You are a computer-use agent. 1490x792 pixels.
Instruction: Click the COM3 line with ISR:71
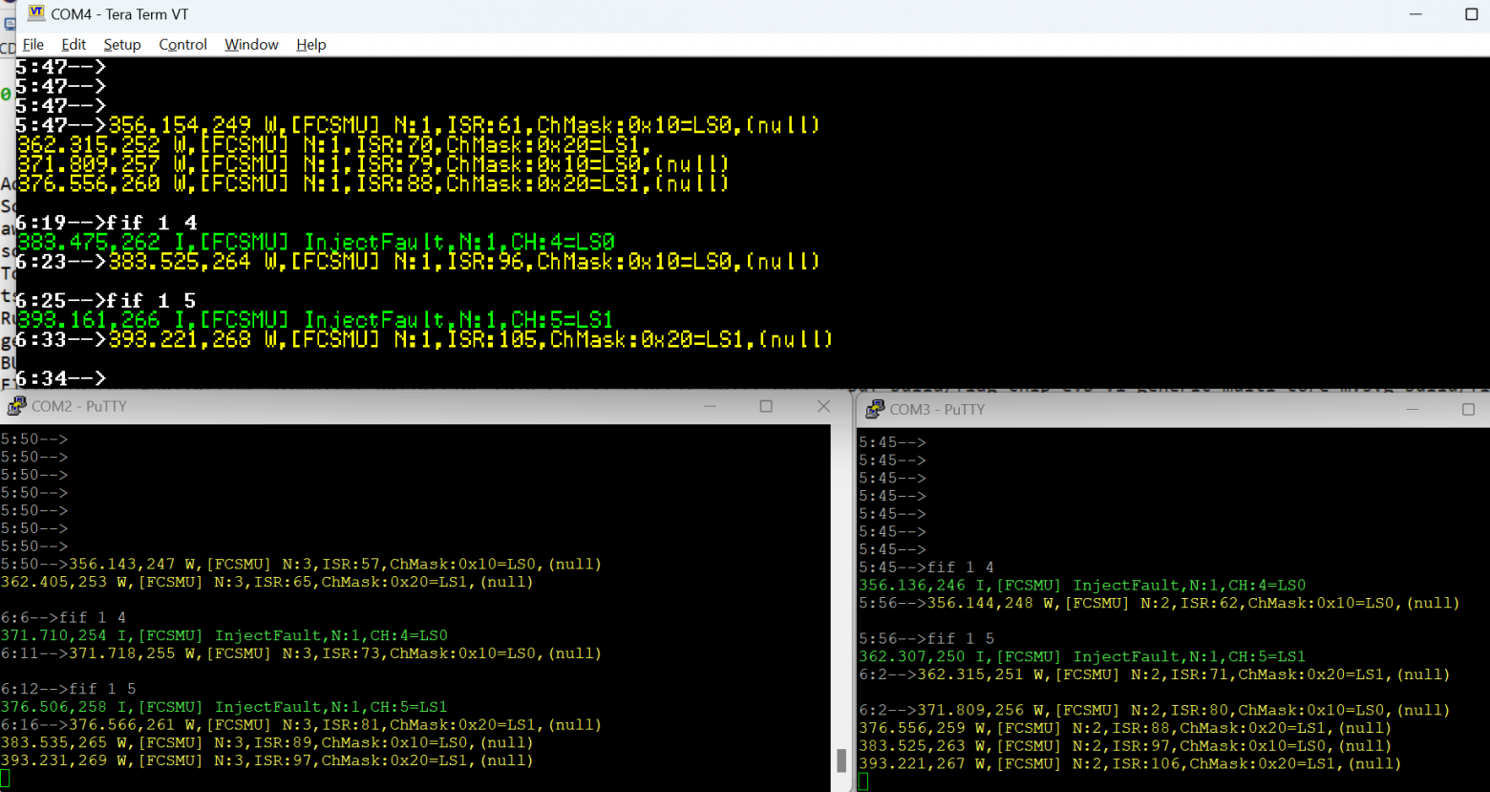coord(1184,674)
